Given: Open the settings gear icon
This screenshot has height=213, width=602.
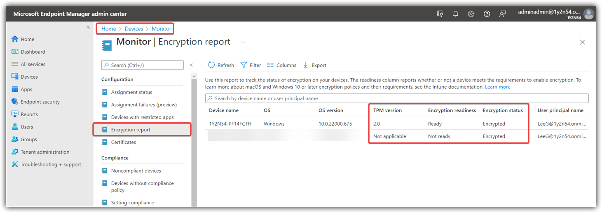Looking at the screenshot, I should point(471,14).
